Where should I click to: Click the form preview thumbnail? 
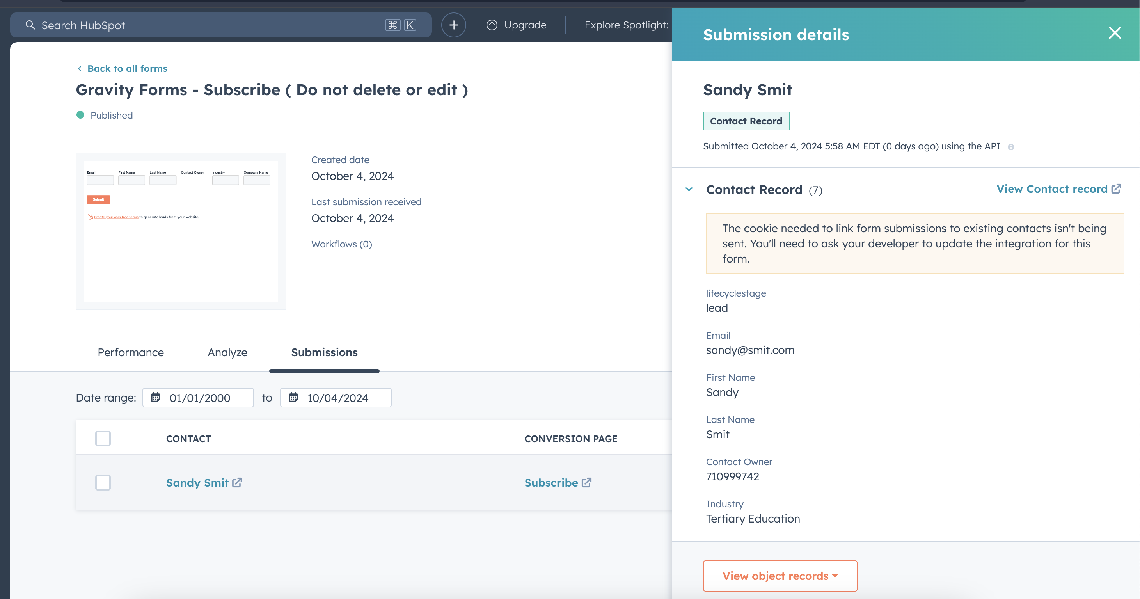tap(181, 231)
